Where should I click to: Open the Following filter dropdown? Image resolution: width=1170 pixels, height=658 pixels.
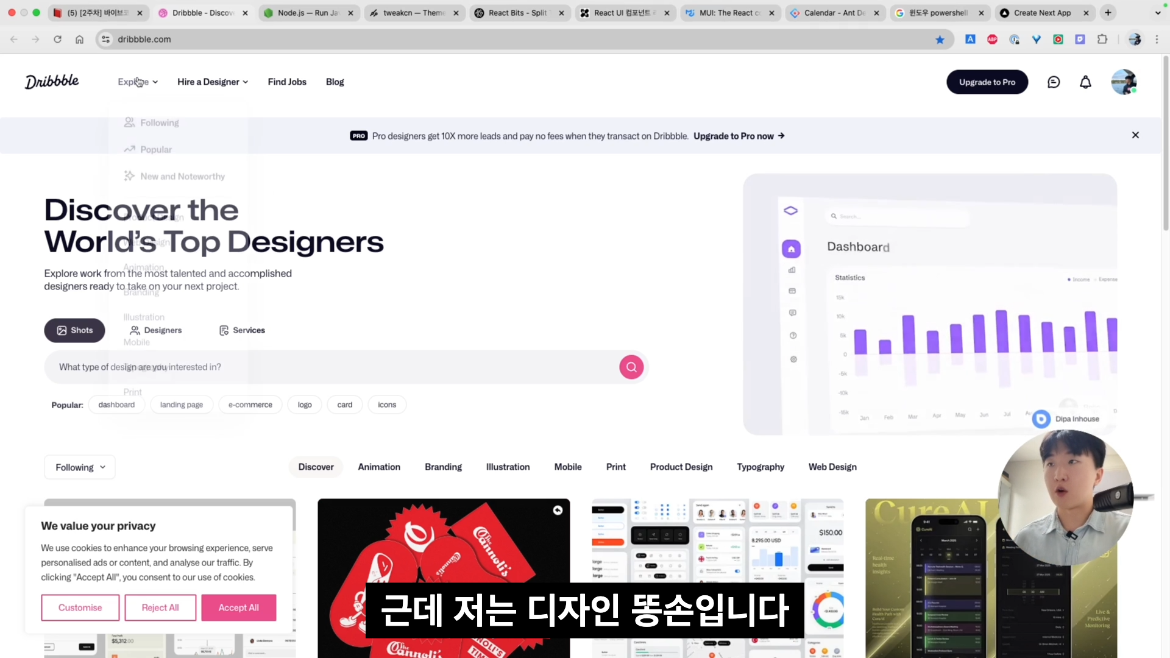[79, 467]
